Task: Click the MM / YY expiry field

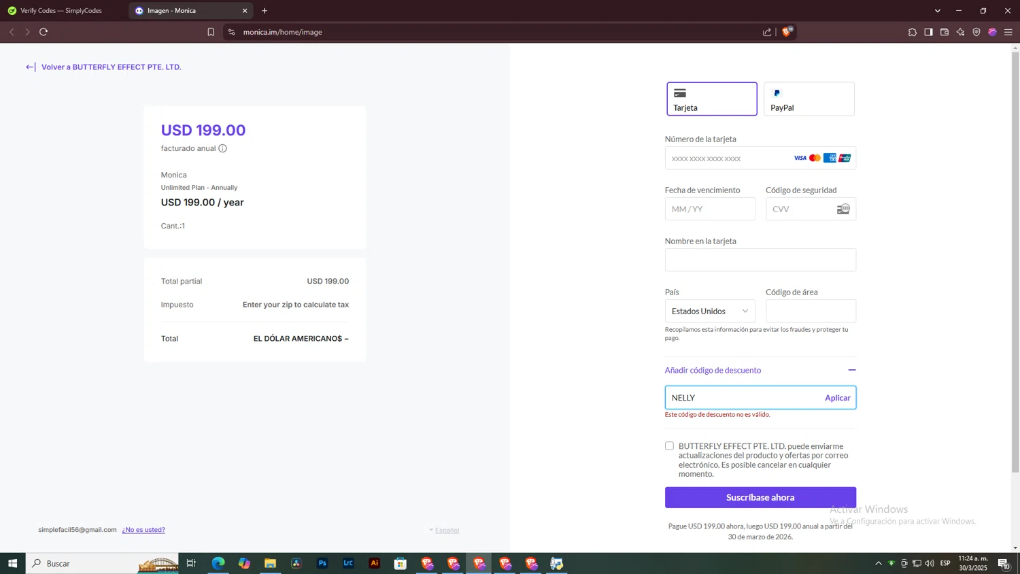Action: (x=710, y=209)
